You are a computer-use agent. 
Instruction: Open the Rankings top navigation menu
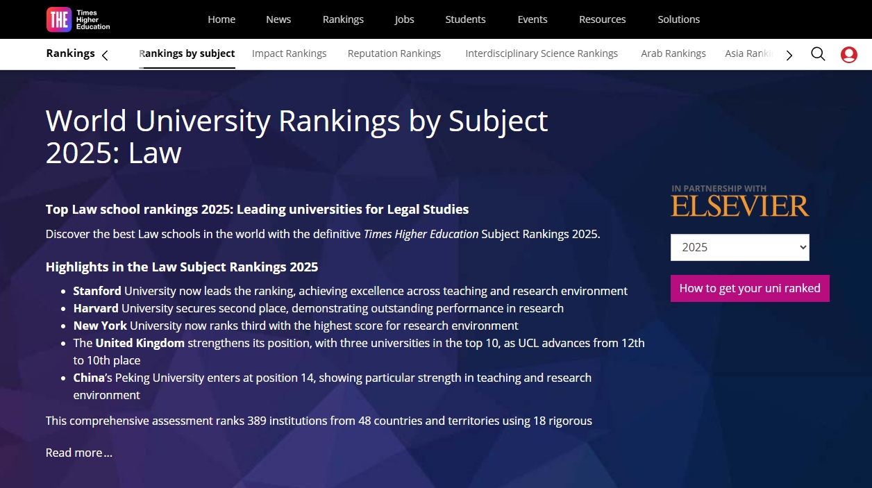pos(343,19)
